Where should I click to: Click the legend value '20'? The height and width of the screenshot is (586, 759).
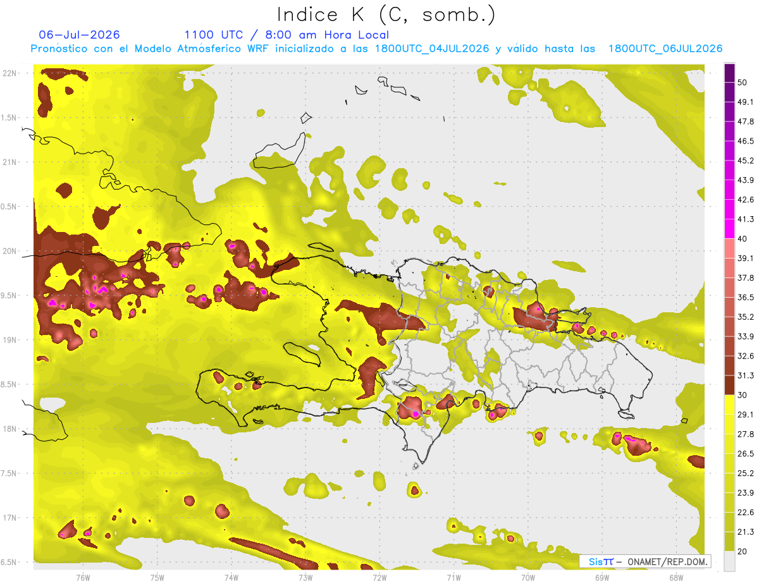click(x=743, y=552)
